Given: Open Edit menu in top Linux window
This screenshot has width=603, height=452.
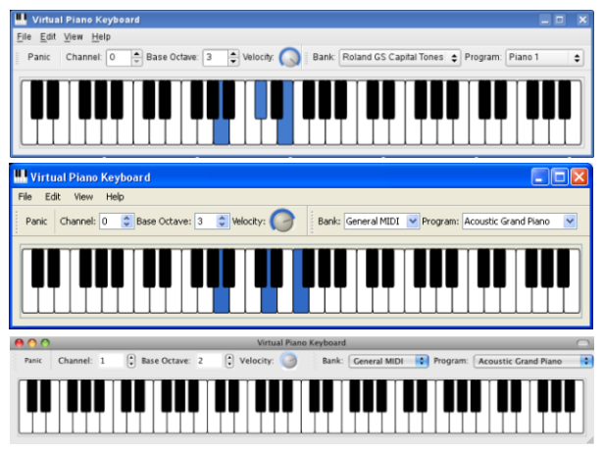Looking at the screenshot, I should tap(48, 37).
